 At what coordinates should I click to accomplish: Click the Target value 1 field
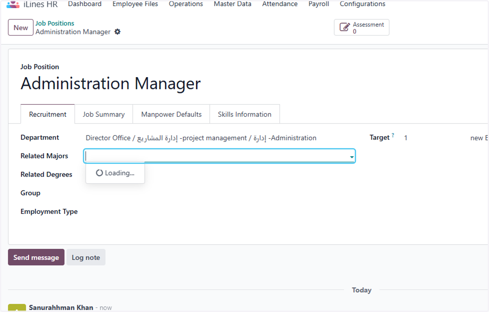406,138
